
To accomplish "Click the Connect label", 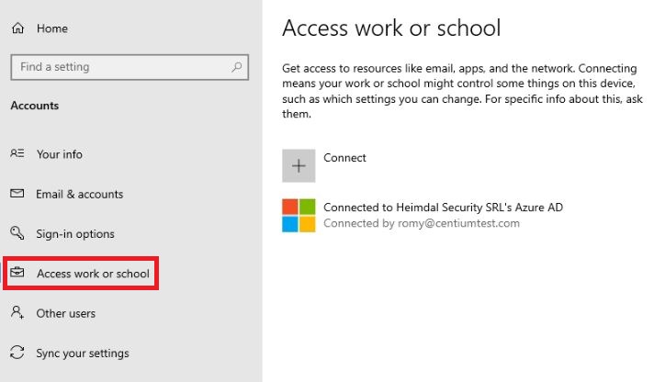I will coord(345,158).
